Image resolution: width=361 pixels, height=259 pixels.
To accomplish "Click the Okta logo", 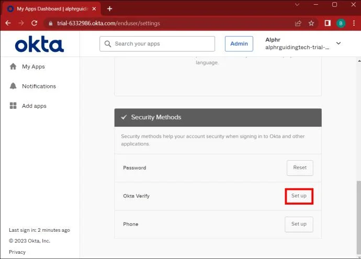I will pos(39,44).
